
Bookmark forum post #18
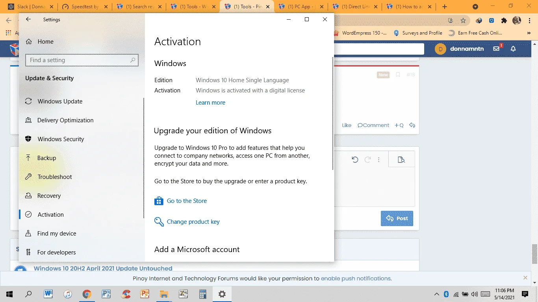click(398, 75)
